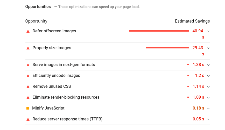Viewport: 225px width, 130px height.
Task: Toggle the Remove unused CSS chevron
Action: pos(208,87)
